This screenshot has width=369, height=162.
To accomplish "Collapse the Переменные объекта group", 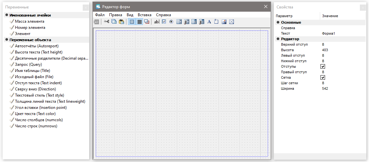I will (7, 40).
